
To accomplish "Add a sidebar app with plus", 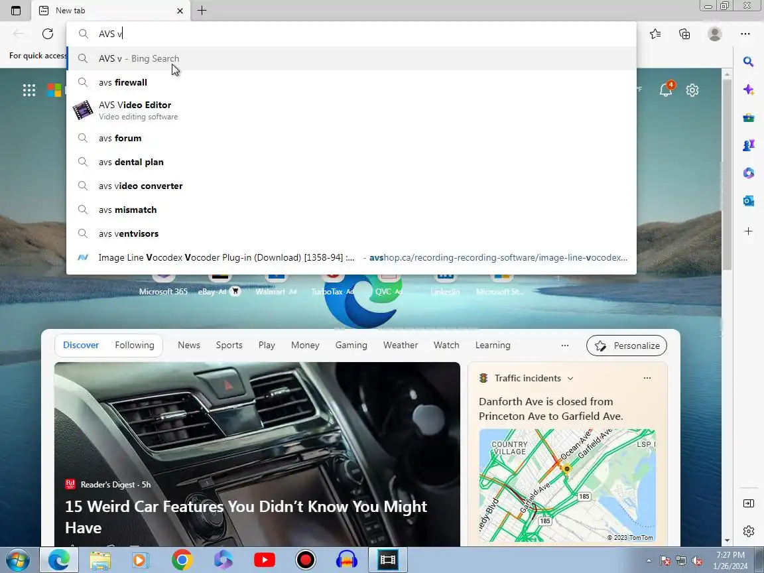I will coord(749,231).
